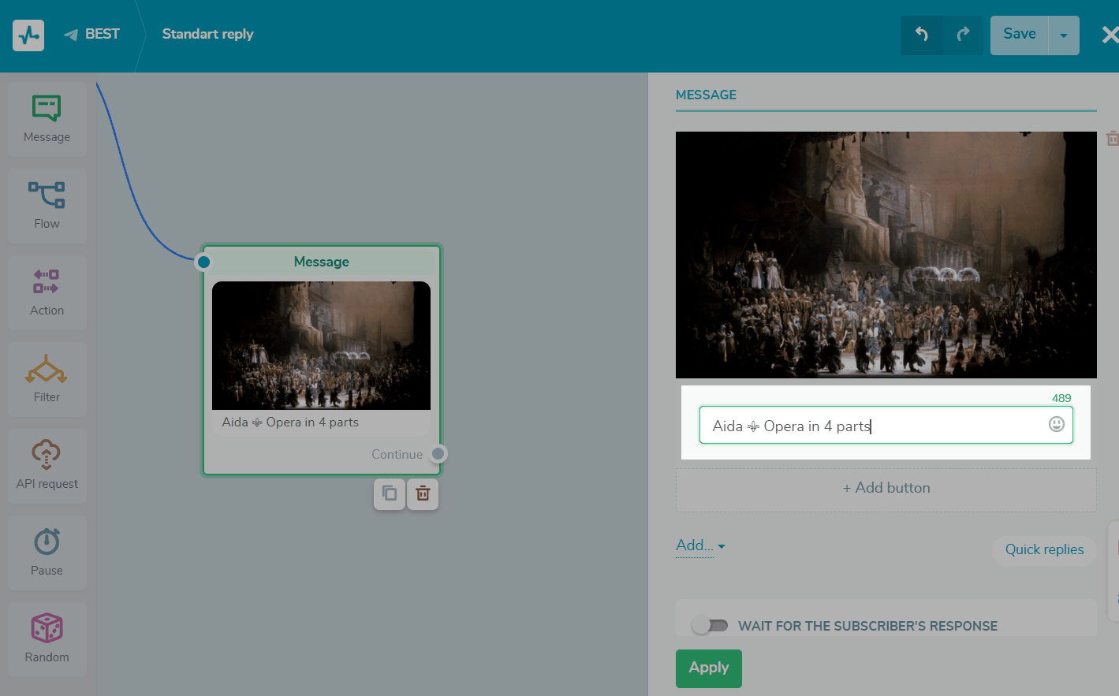This screenshot has width=1119, height=696.
Task: Focus the message caption text field
Action: point(886,425)
